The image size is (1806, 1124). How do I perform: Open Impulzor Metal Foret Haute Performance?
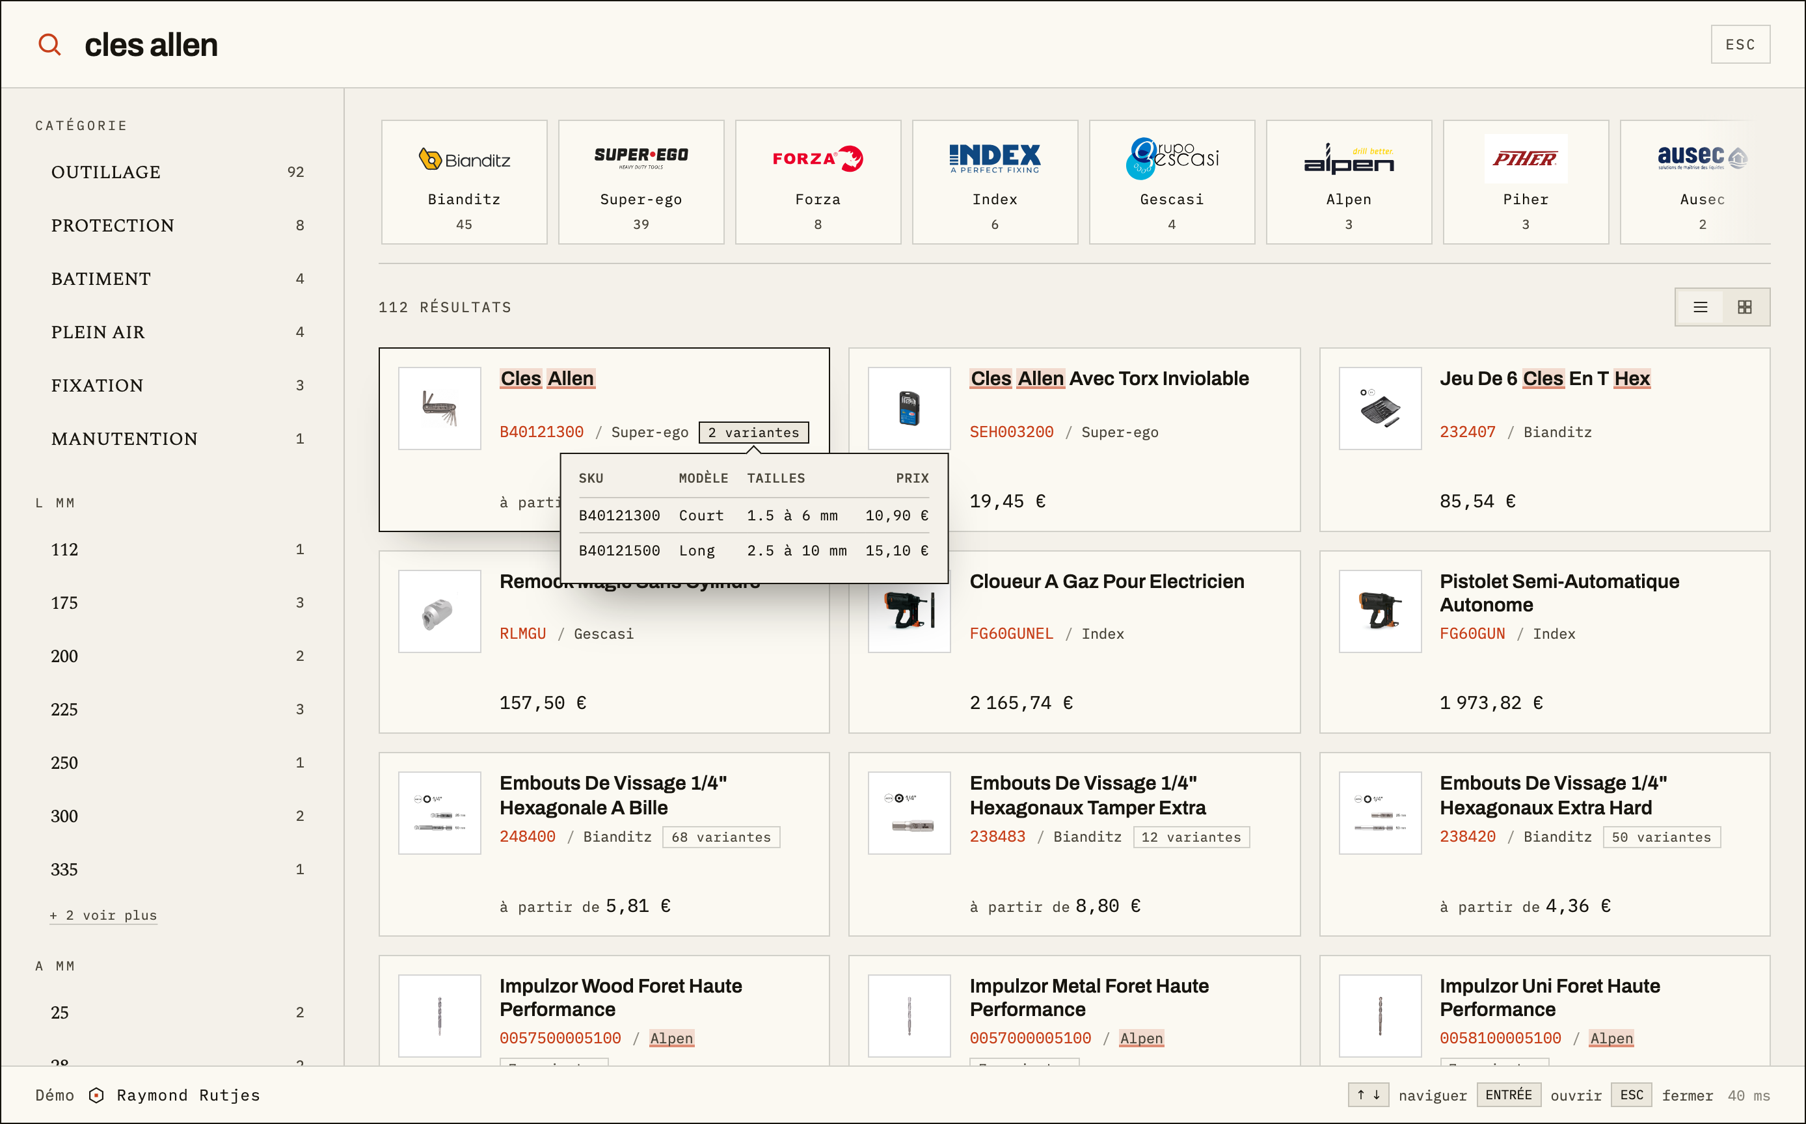pos(1089,998)
